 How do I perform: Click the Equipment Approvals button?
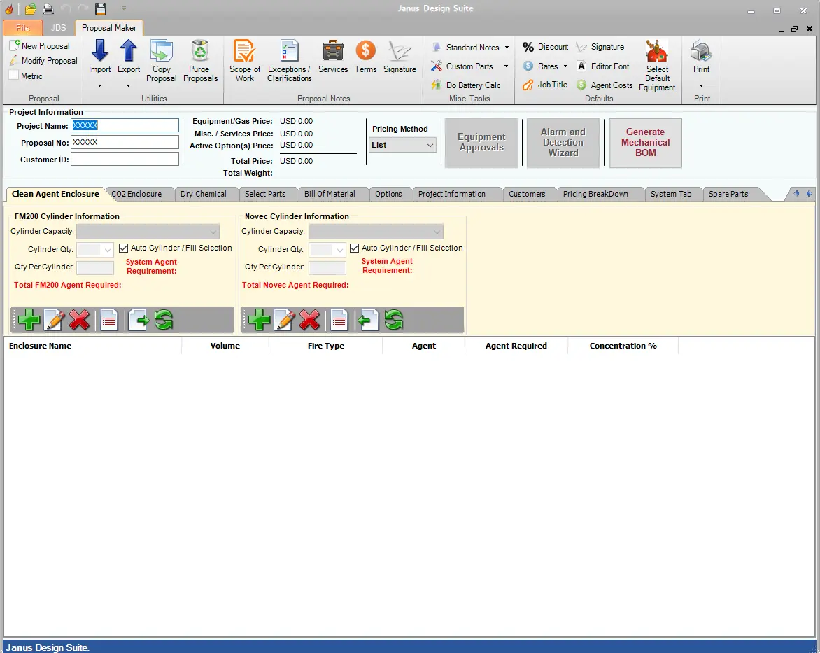(x=481, y=142)
